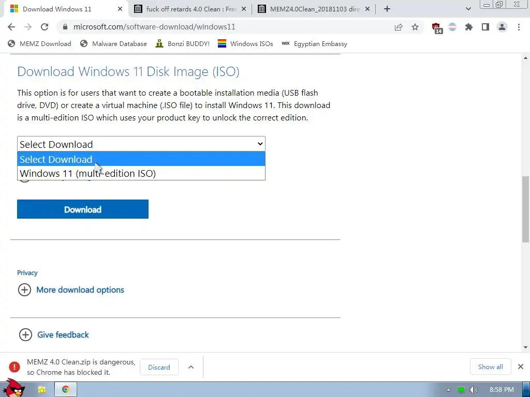
Task: Click the blue Download button
Action: point(83,209)
